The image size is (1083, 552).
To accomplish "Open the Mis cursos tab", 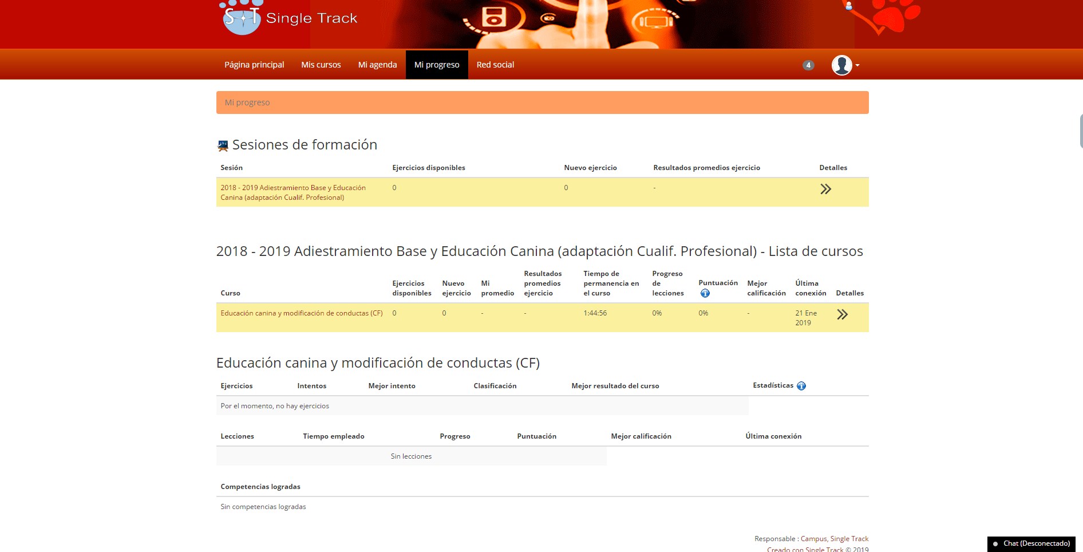I will click(321, 65).
